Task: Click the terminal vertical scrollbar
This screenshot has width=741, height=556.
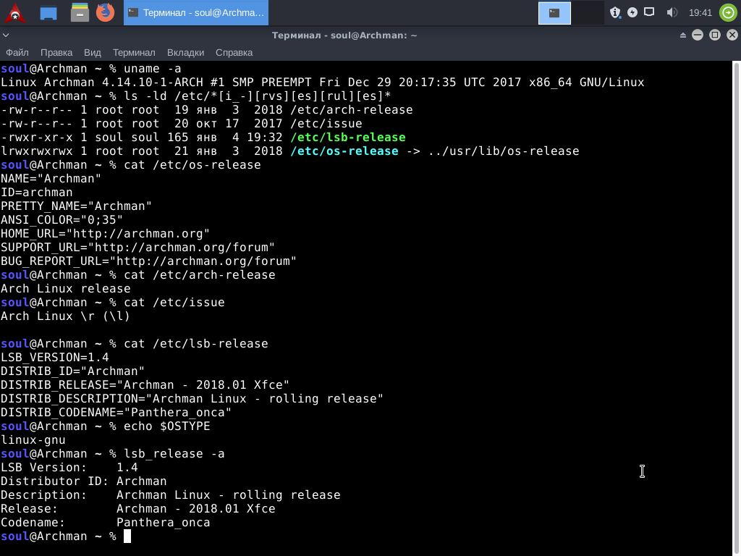Action: coord(736,307)
